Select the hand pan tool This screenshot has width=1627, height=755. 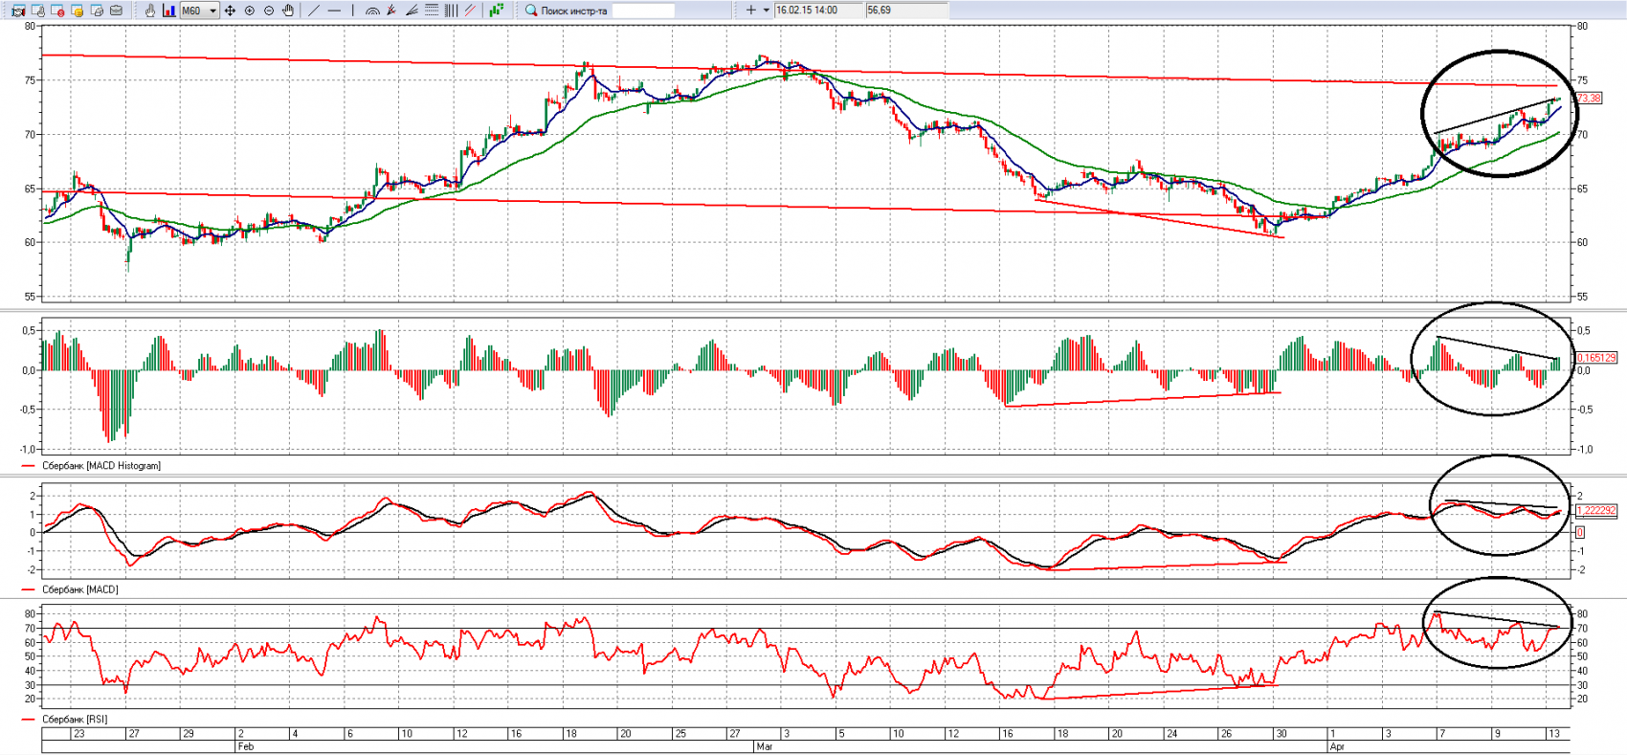pyautogui.click(x=288, y=11)
